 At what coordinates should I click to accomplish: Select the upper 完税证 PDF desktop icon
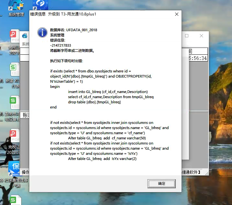coord(14,42)
